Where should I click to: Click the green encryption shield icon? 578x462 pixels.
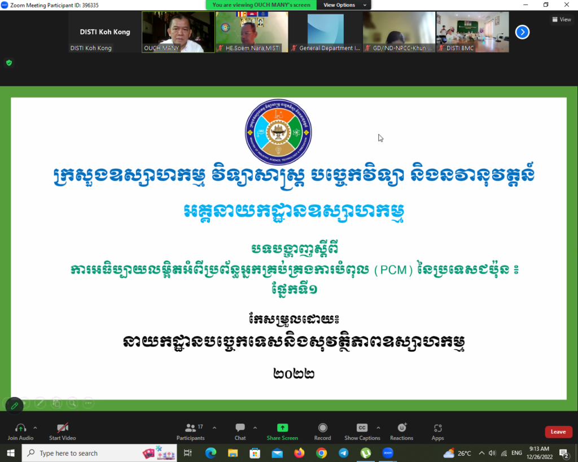[9, 63]
